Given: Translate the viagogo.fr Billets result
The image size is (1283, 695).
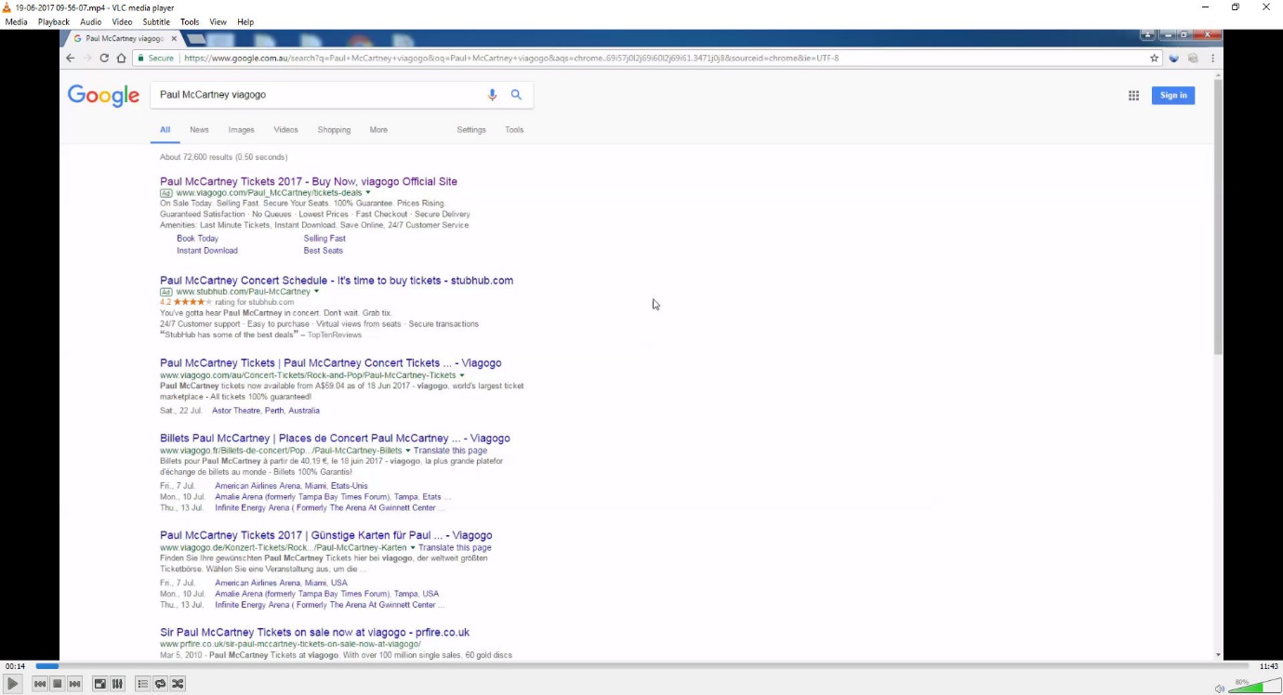Looking at the screenshot, I should pos(450,451).
